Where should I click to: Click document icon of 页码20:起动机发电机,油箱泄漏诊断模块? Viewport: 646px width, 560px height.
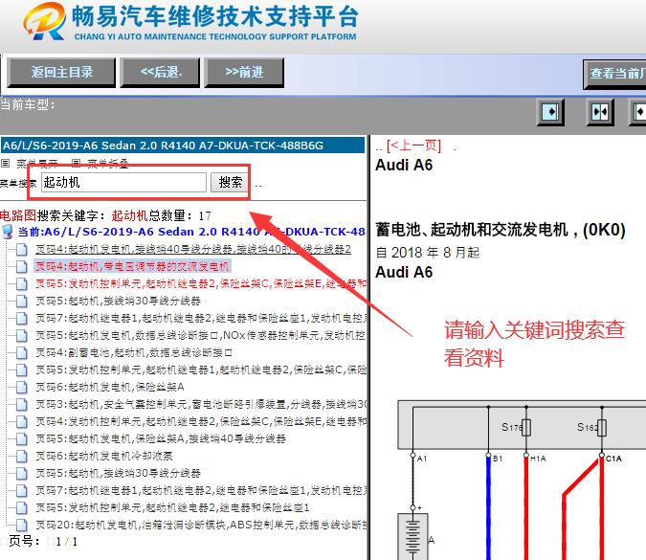(21, 525)
